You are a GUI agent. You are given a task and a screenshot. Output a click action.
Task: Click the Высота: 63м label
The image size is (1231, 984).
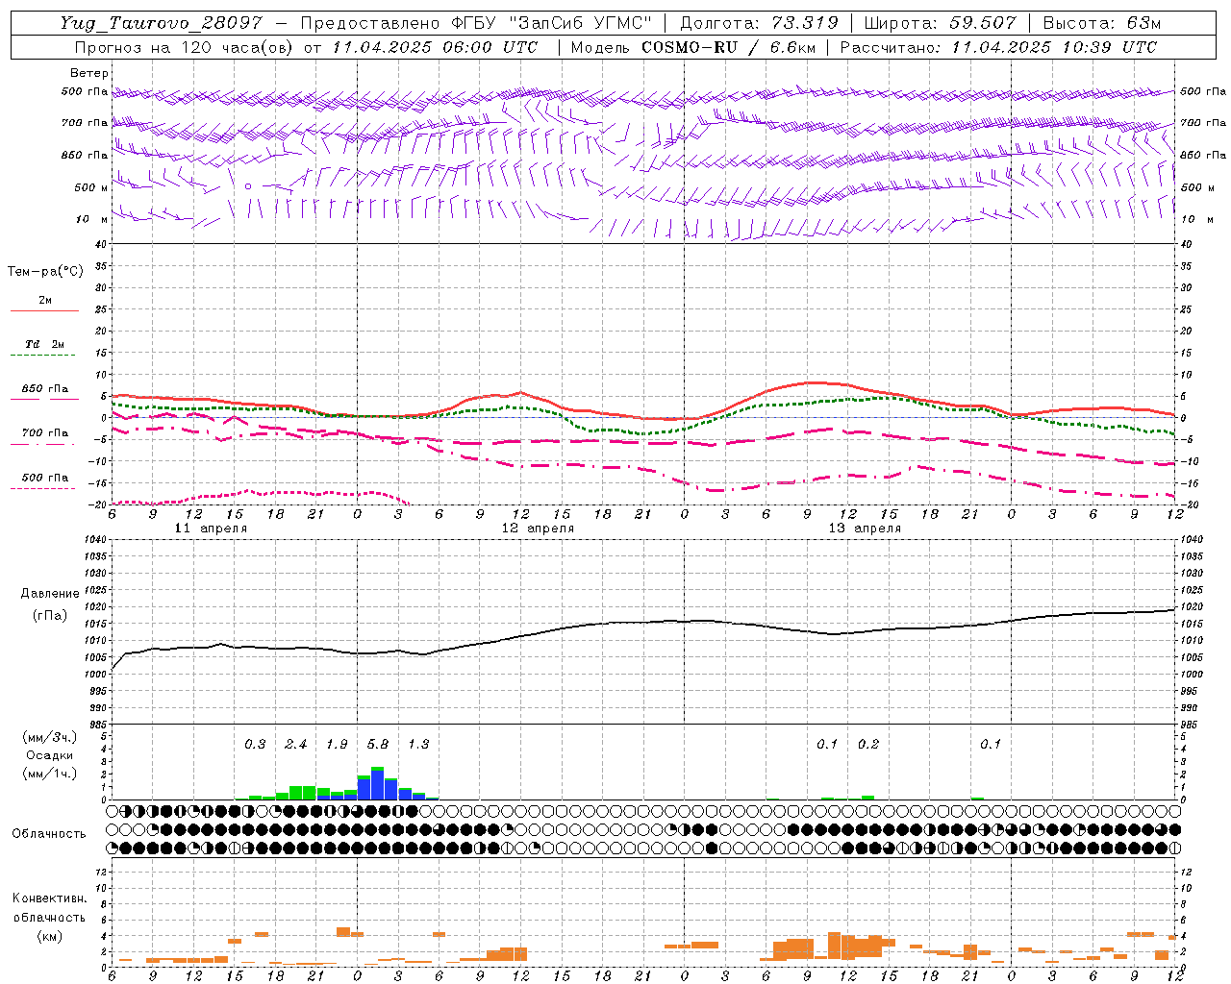click(1100, 23)
